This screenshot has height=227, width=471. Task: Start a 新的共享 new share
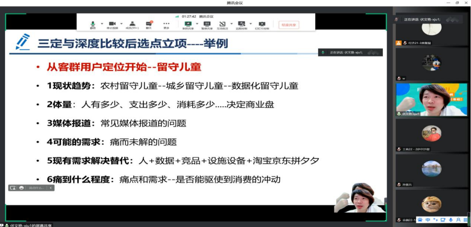(x=188, y=25)
